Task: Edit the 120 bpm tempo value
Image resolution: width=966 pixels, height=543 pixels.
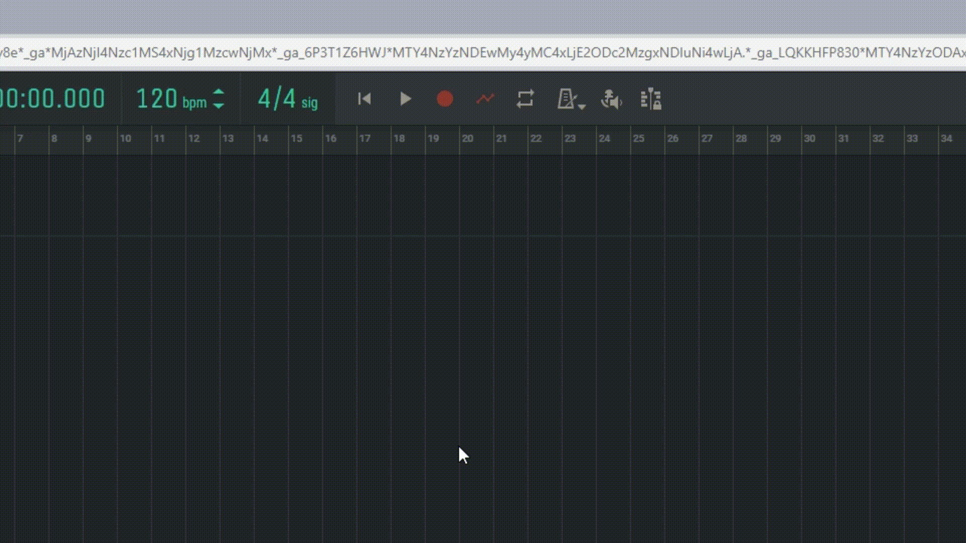Action: (x=156, y=99)
